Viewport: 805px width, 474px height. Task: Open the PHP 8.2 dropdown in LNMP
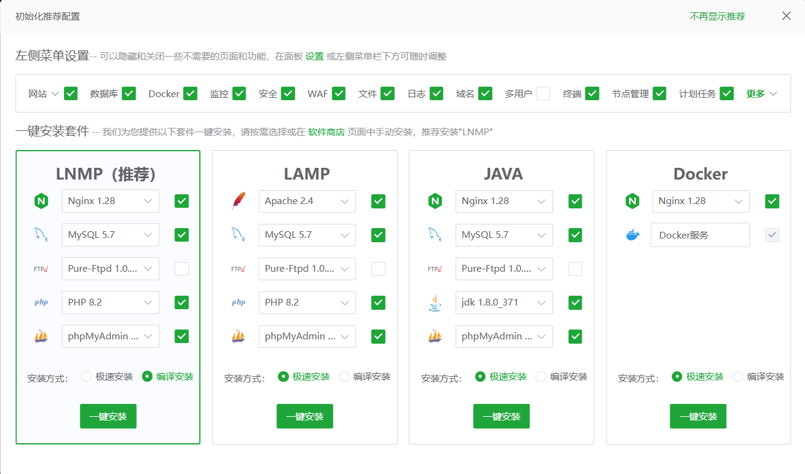click(x=110, y=302)
